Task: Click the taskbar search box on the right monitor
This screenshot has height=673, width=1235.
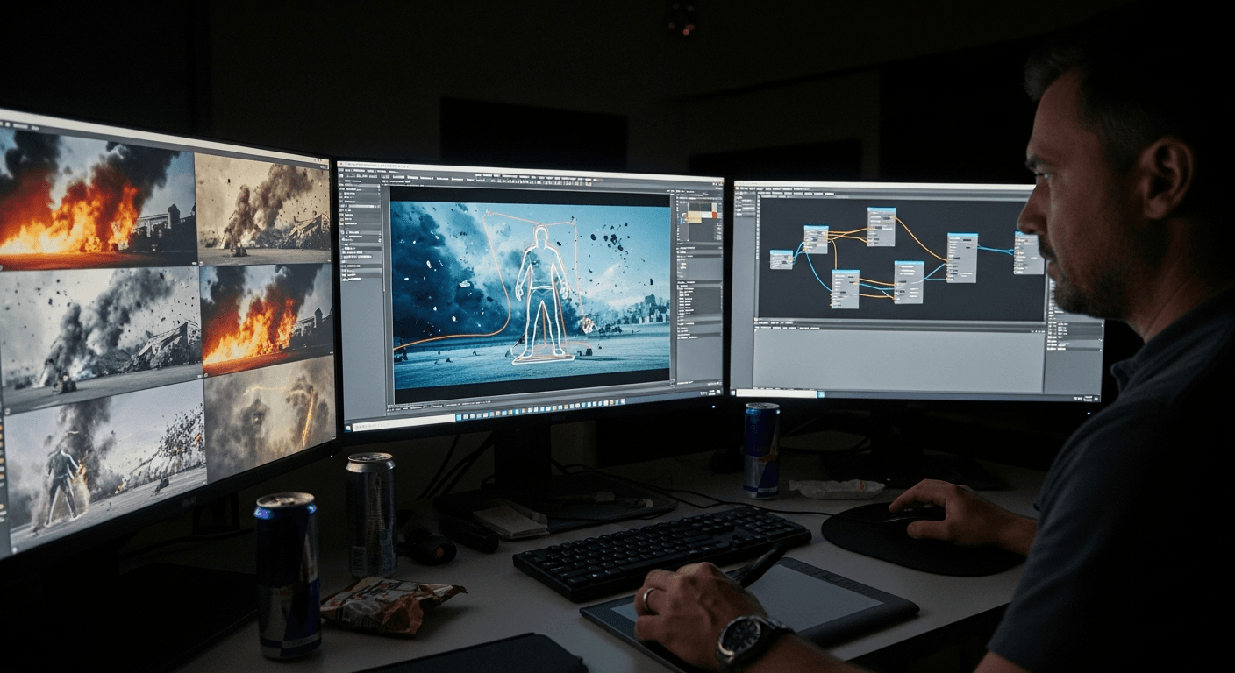Action: point(776,393)
